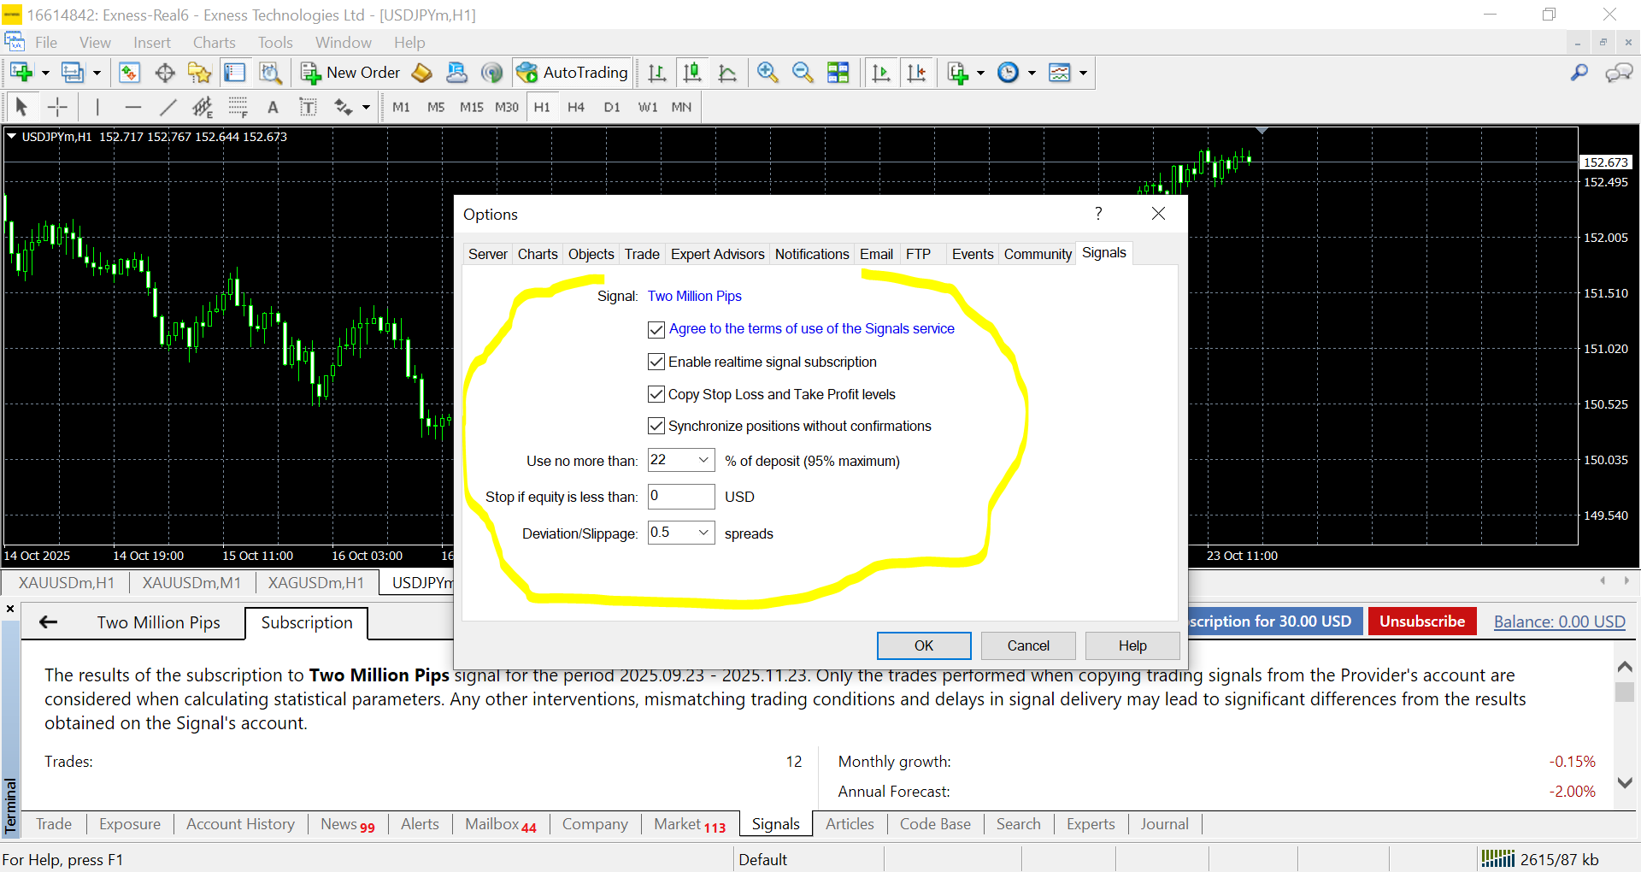This screenshot has width=1641, height=872.
Task: Toggle chart shift icon
Action: point(916,73)
